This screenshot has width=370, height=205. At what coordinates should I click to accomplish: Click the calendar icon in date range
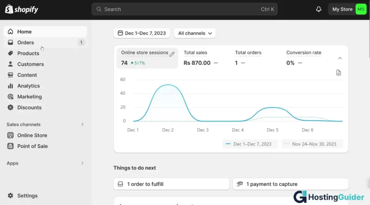(x=120, y=33)
